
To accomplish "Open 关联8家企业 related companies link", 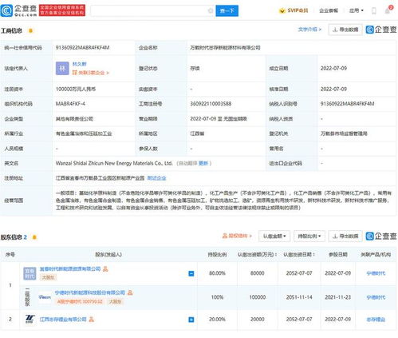I will [91, 73].
